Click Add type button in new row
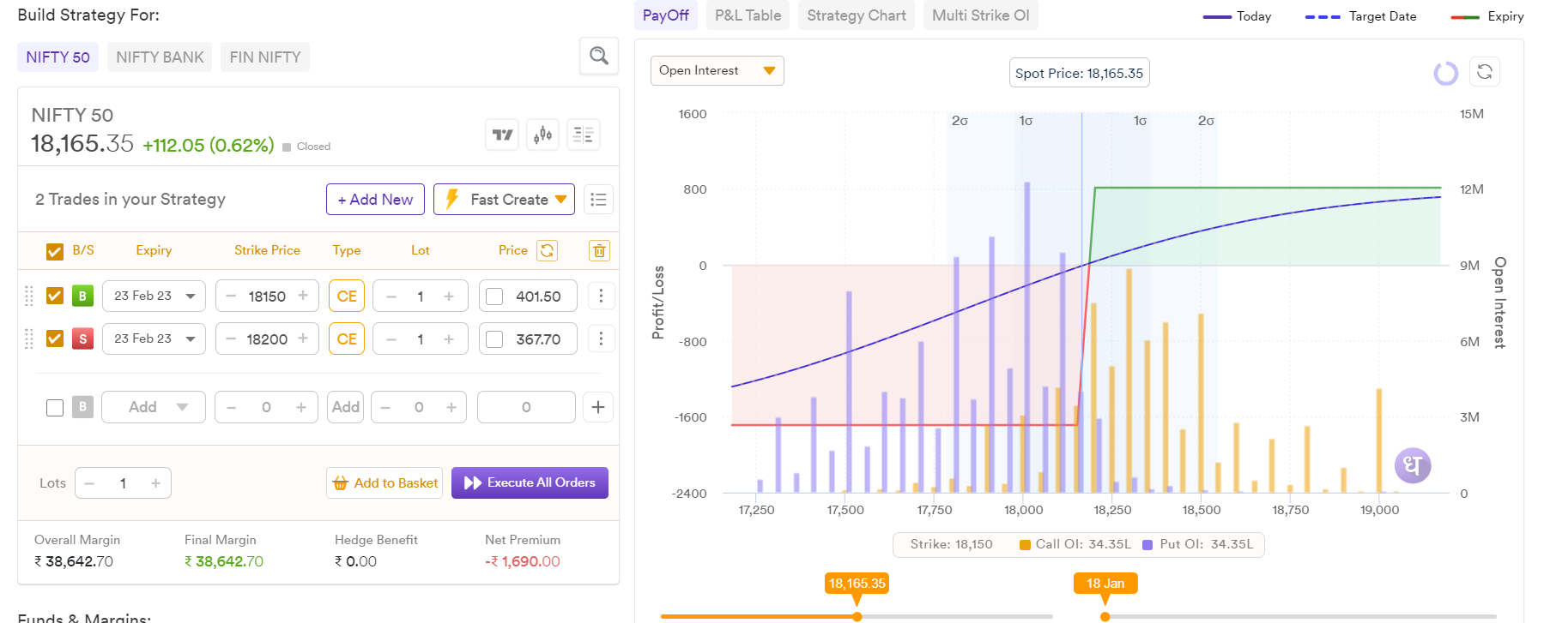 [346, 407]
